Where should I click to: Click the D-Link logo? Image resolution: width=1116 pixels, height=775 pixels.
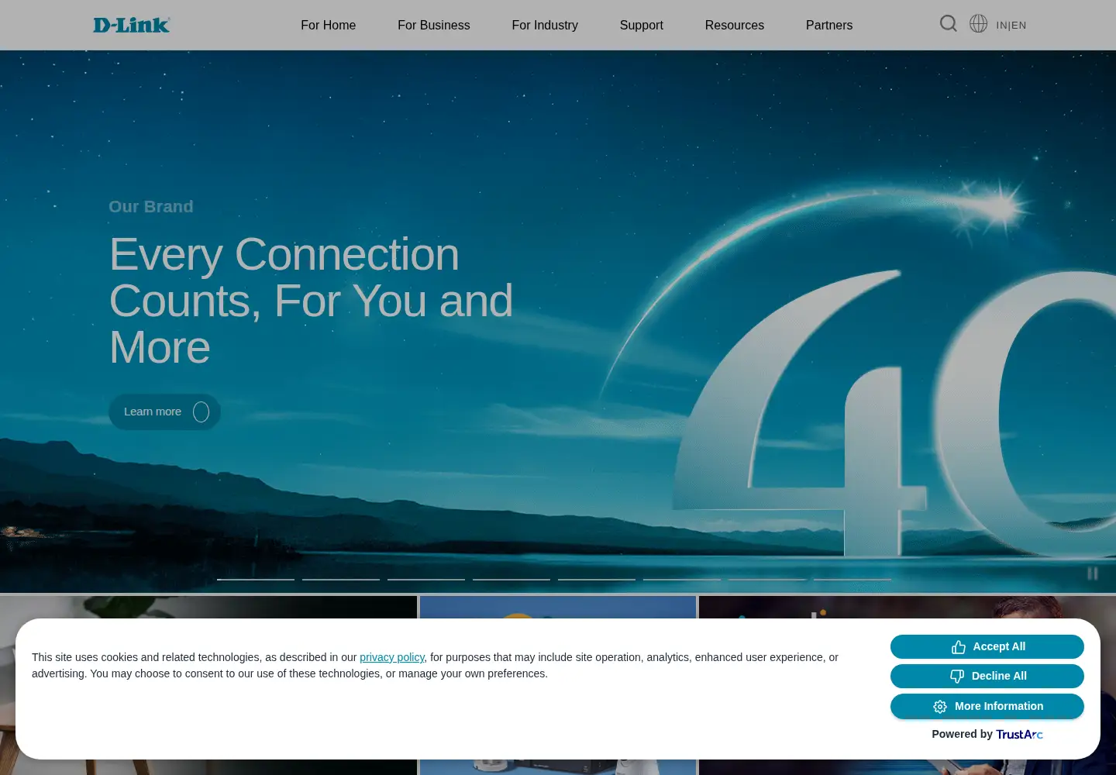pos(132,25)
